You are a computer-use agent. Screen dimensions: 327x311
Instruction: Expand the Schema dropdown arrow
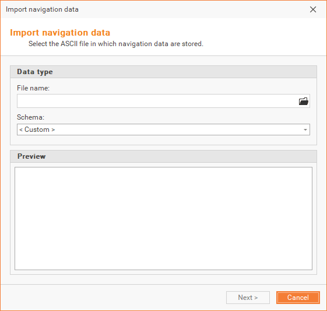coord(305,130)
